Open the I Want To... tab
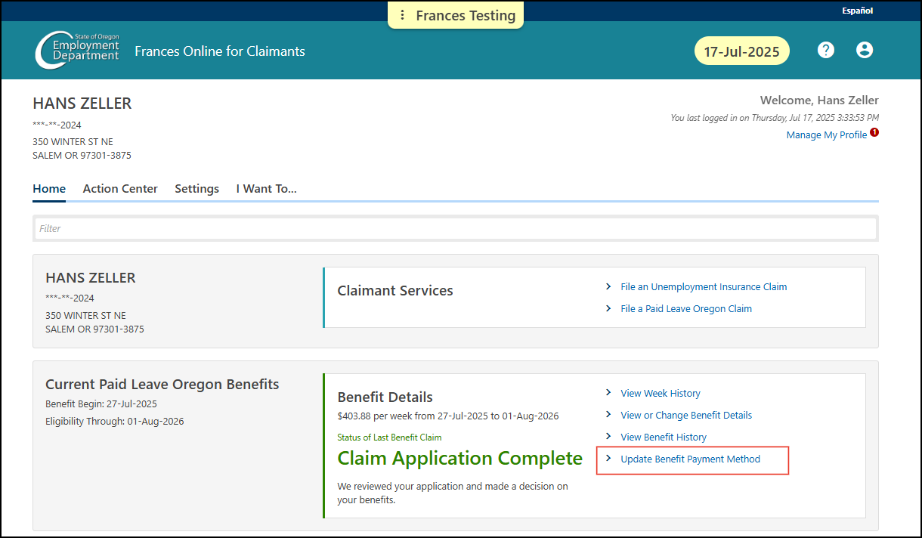922x538 pixels. (266, 189)
